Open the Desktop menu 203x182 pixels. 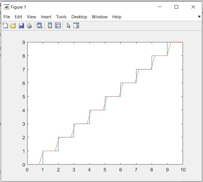(x=79, y=17)
